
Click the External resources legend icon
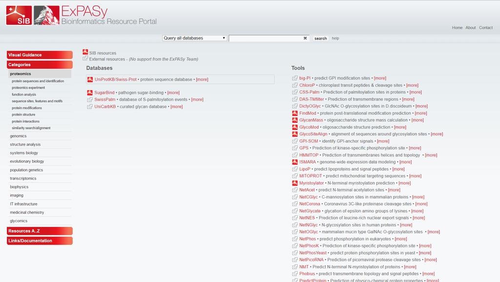[85, 58]
